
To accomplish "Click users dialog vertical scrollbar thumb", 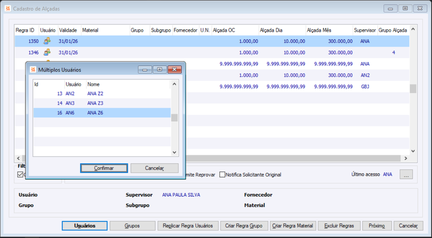I will [174, 117].
